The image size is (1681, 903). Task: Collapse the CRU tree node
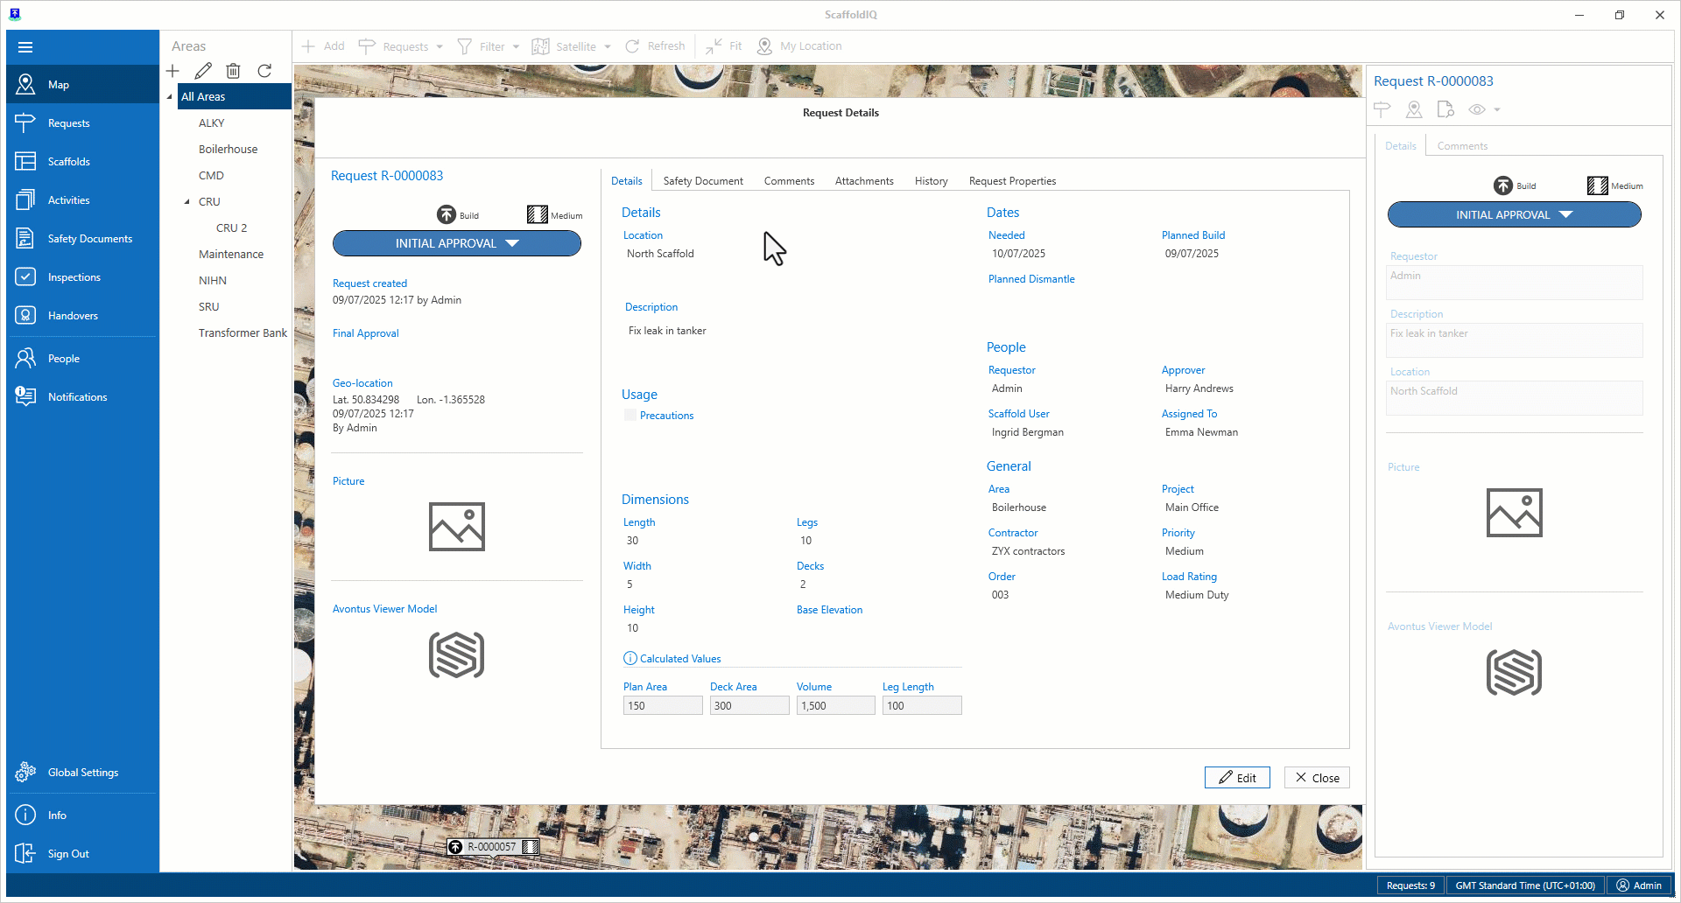coord(186,202)
